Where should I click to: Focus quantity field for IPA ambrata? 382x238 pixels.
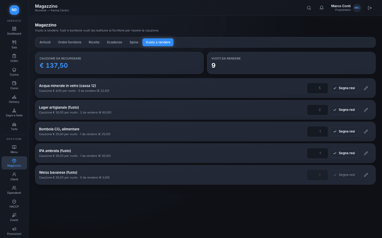(318, 153)
